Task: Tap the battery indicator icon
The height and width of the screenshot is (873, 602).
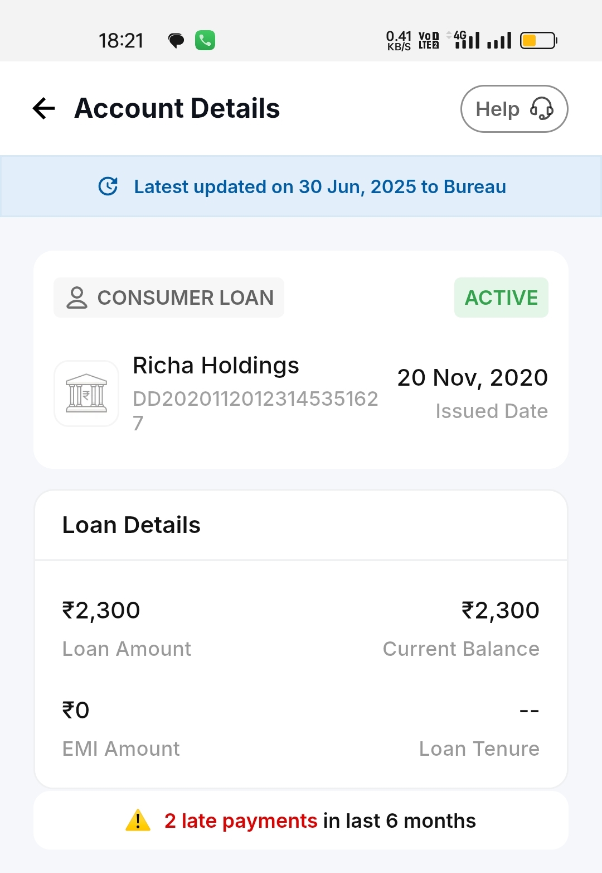Action: [x=538, y=40]
